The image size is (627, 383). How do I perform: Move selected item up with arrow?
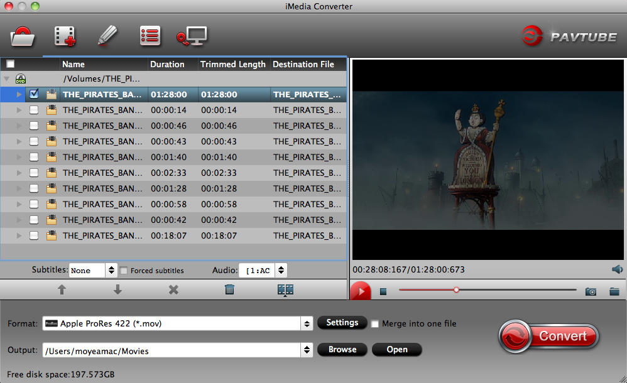pos(62,289)
